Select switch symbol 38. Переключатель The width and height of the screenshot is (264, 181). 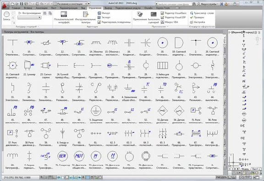tap(96, 92)
